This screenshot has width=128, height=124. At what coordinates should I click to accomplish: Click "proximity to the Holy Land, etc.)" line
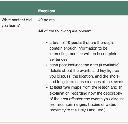pyautogui.click(x=78, y=110)
